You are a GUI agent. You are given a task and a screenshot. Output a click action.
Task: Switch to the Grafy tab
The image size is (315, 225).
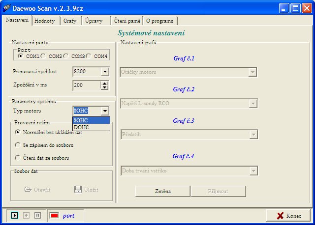tap(70, 21)
